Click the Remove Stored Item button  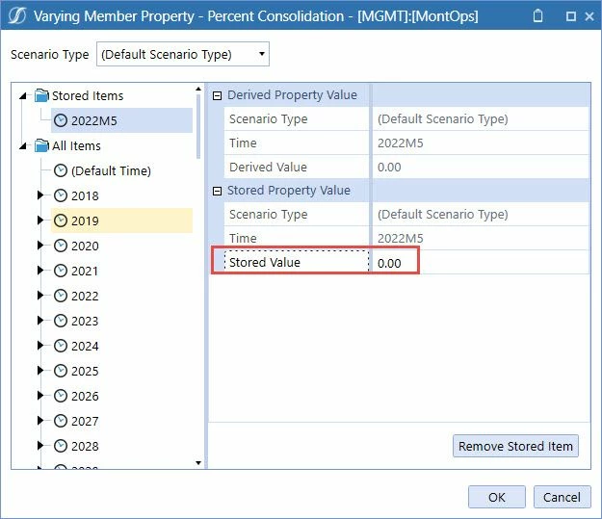pos(515,446)
